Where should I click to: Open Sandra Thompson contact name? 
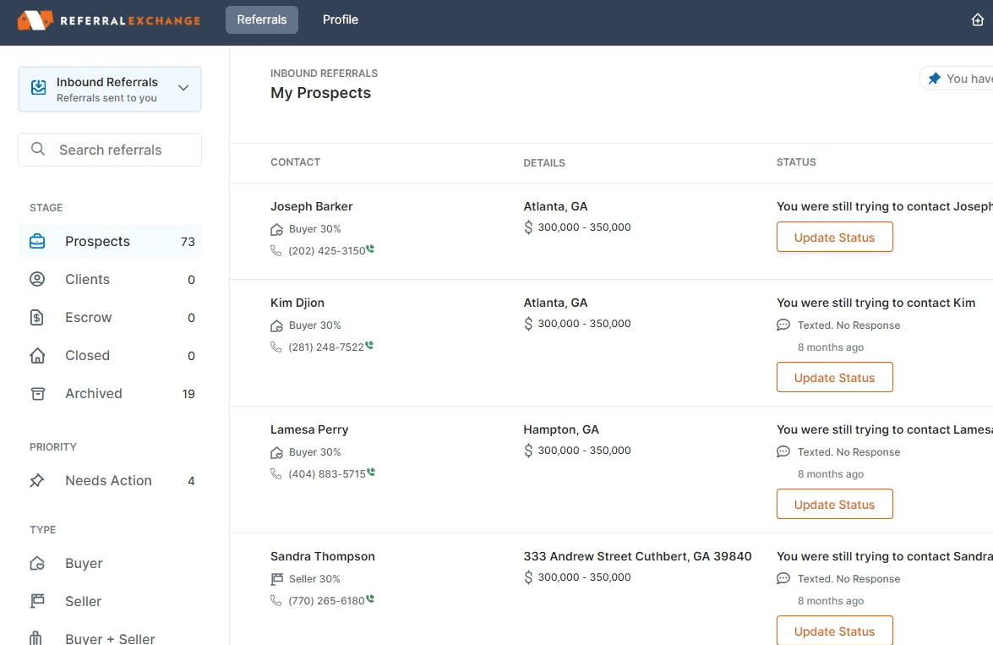coord(322,556)
